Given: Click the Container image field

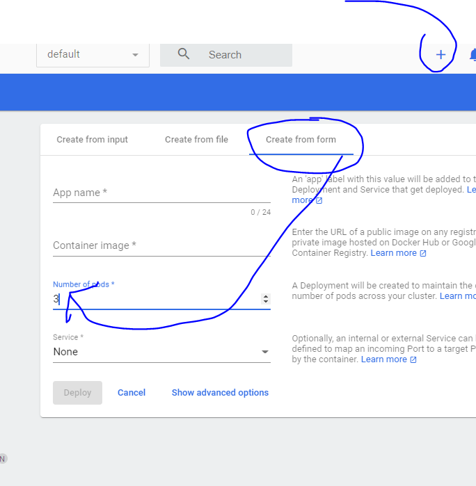Looking at the screenshot, I should tap(161, 245).
